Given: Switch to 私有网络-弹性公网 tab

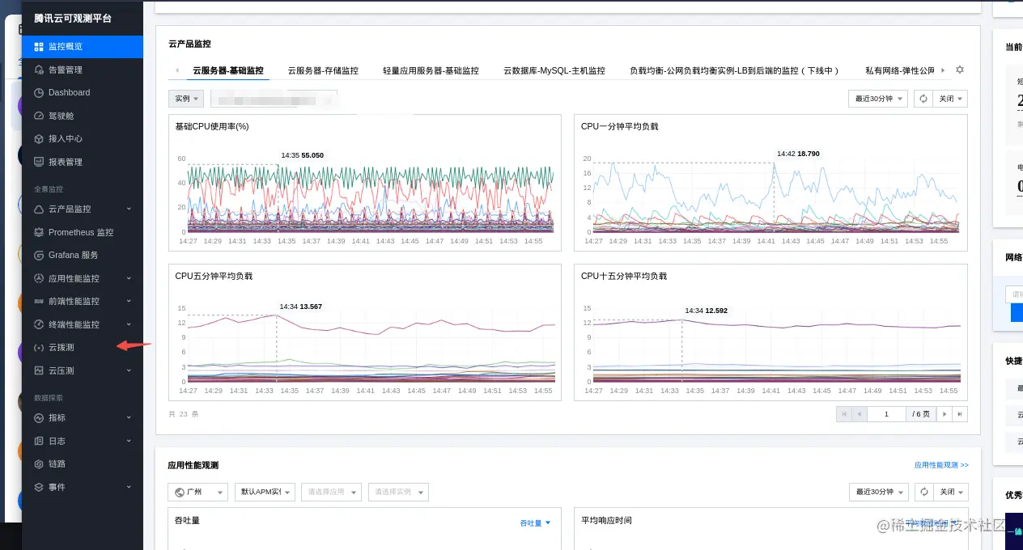Looking at the screenshot, I should point(900,71).
